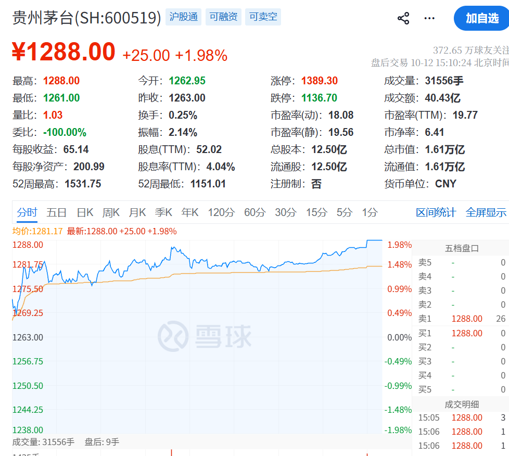Click the 市盈率(TTM) value 19.77
509x456 pixels.
pyautogui.click(x=465, y=115)
